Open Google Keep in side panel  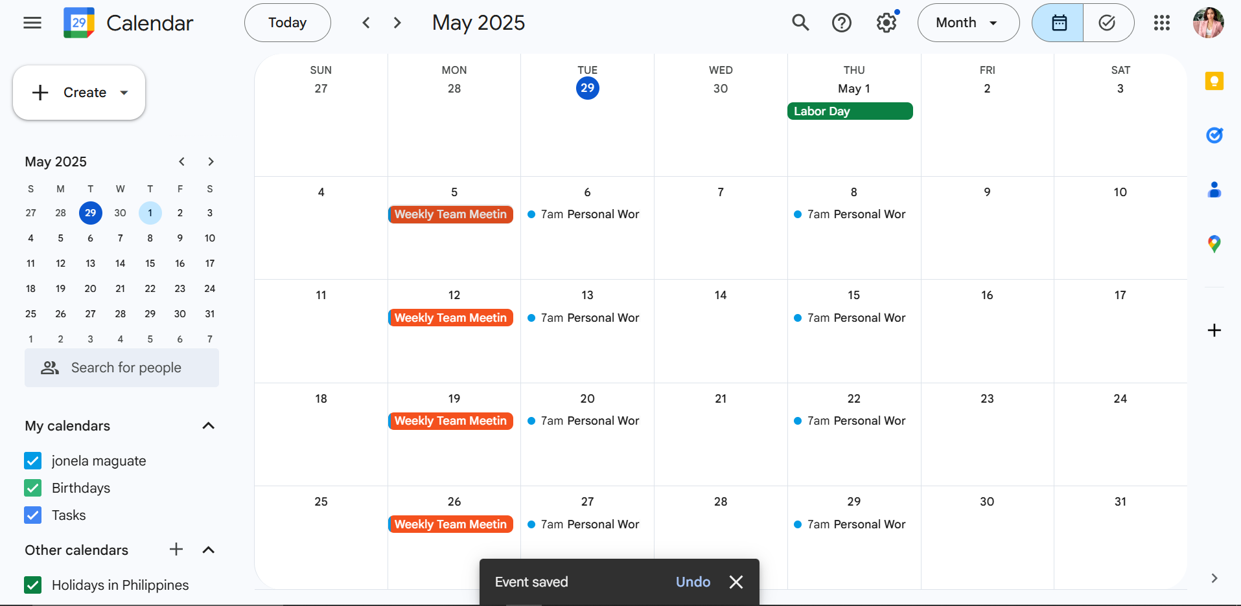(1214, 81)
